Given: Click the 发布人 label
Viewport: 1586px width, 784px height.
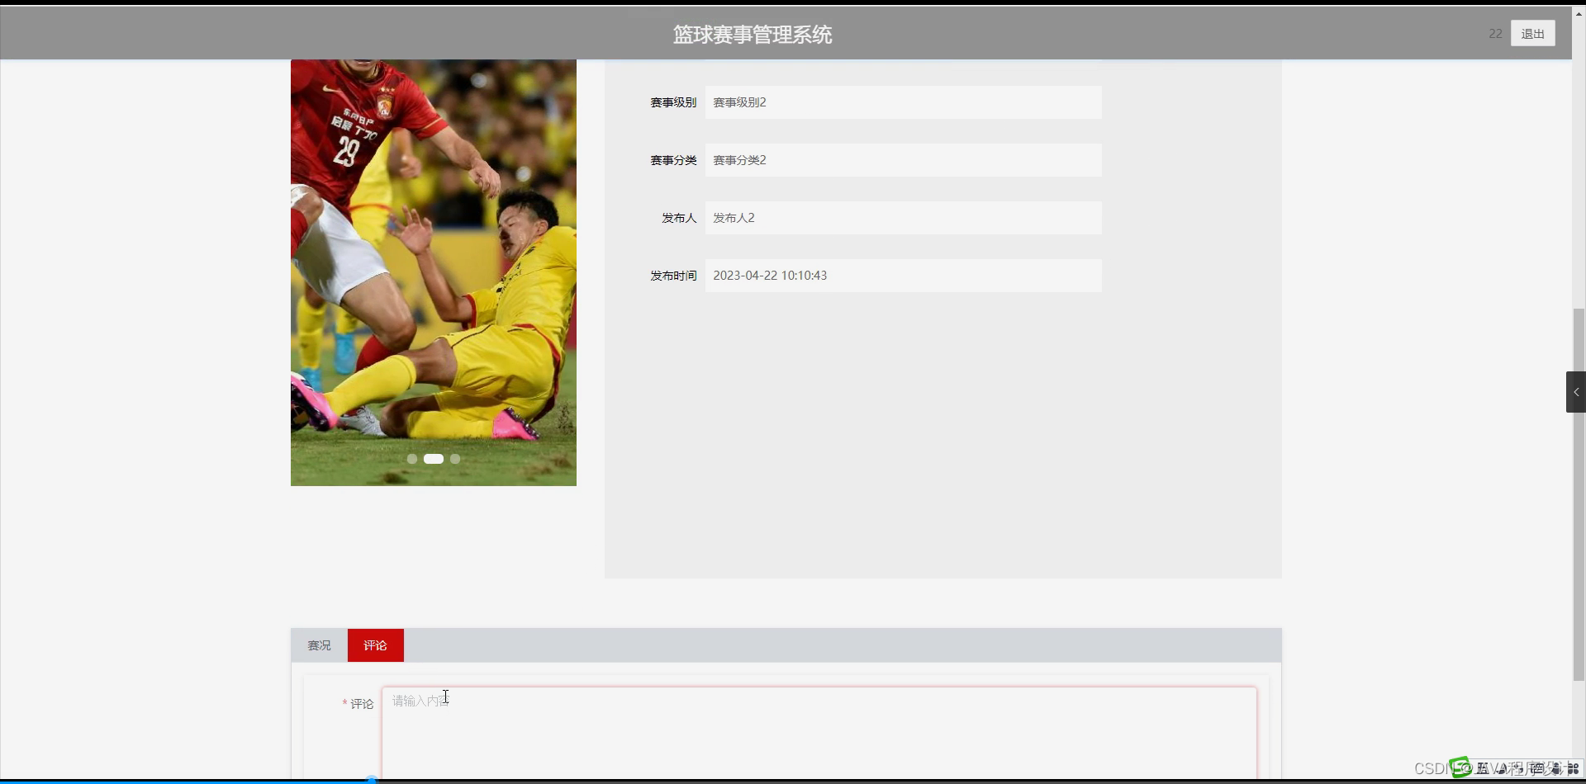Looking at the screenshot, I should click(679, 218).
